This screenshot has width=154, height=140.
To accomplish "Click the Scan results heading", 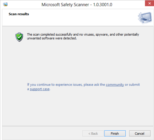I will pyautogui.click(x=19, y=14).
